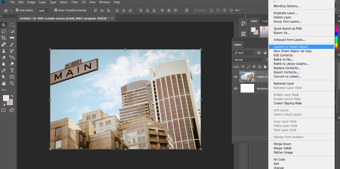
Task: Select the Hand tool
Action: pyautogui.click(x=4, y=84)
